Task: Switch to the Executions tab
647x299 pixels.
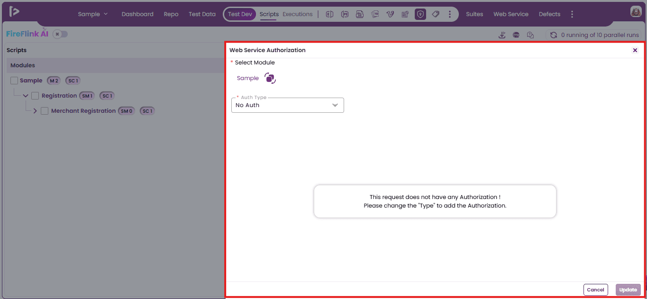Action: [x=298, y=14]
